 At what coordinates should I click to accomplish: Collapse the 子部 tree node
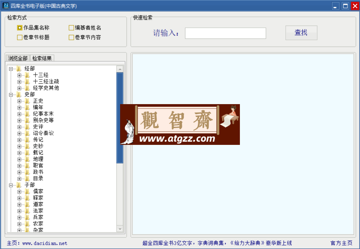11,185
